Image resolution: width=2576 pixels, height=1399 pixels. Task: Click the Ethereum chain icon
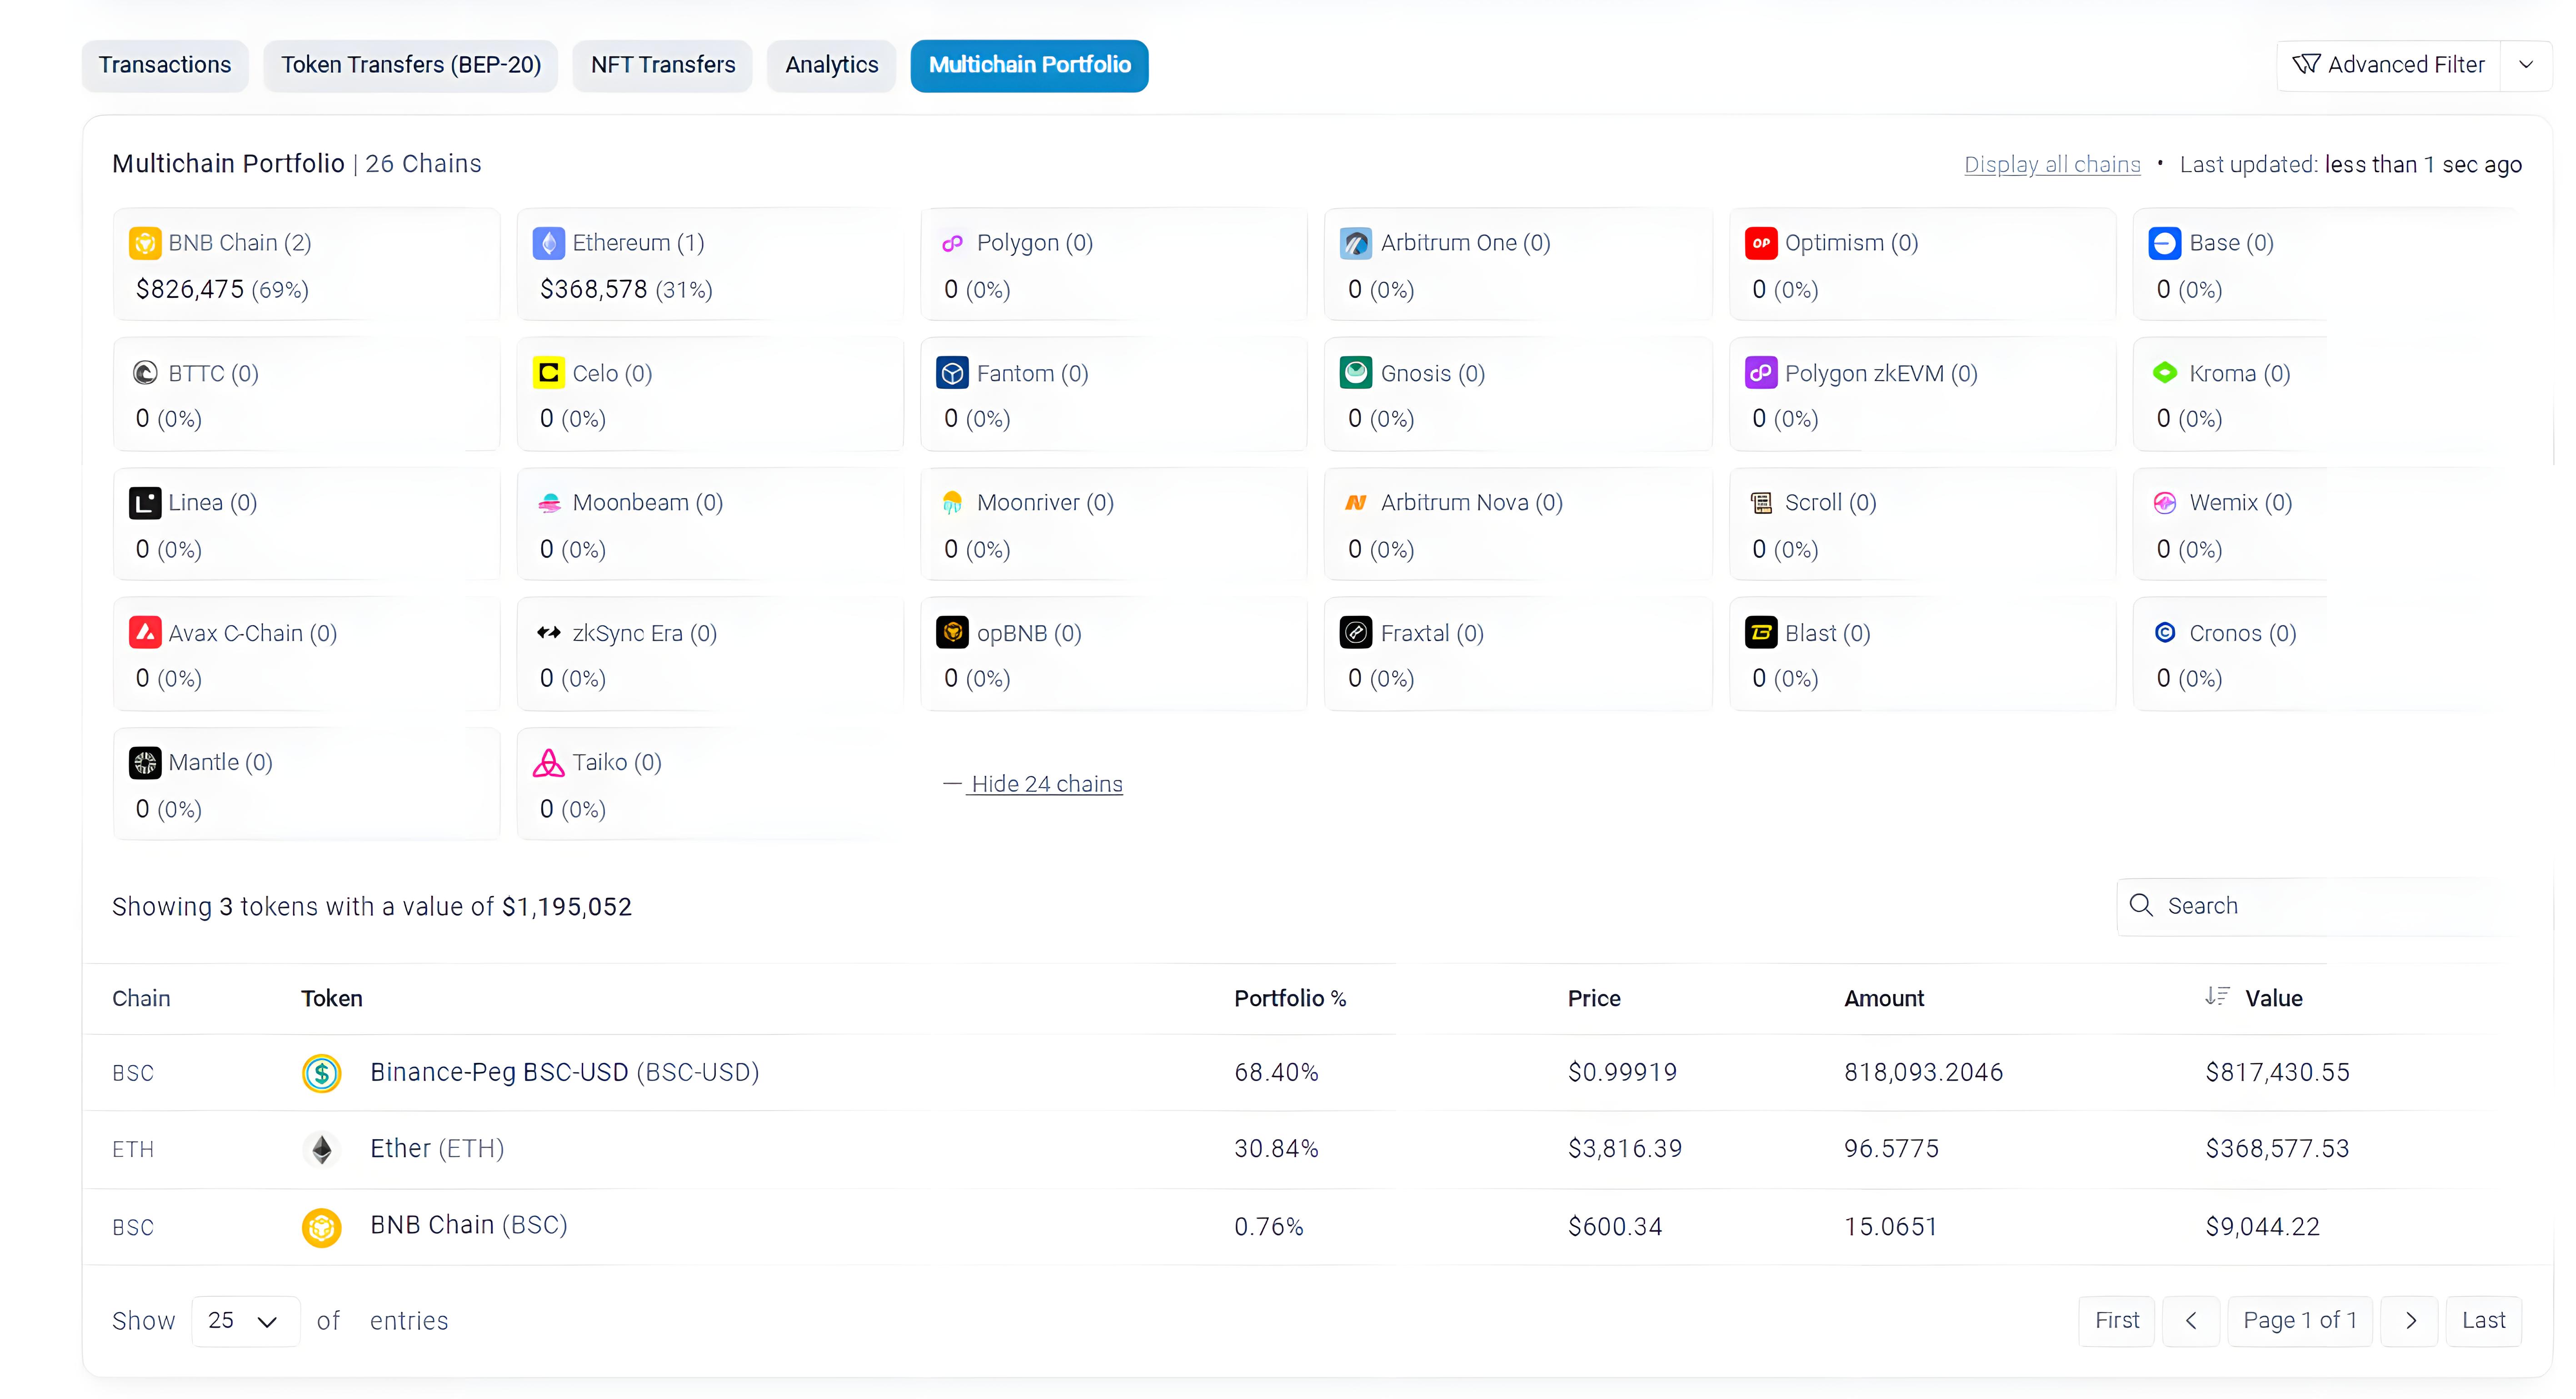pyautogui.click(x=549, y=243)
